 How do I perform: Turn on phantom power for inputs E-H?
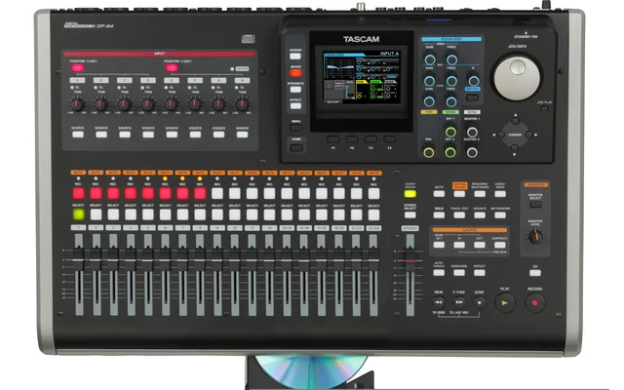[x=172, y=68]
